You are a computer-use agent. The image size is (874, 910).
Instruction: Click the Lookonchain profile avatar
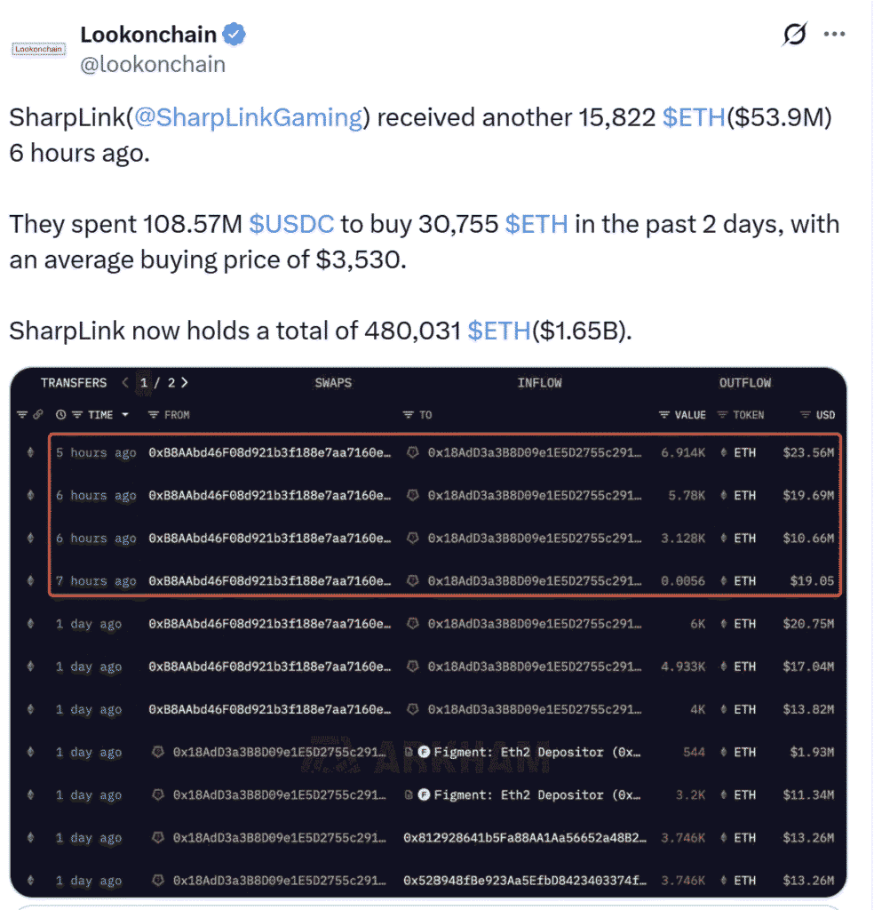point(38,50)
